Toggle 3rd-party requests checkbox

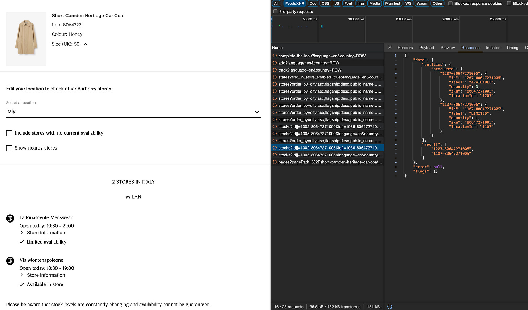tap(276, 12)
